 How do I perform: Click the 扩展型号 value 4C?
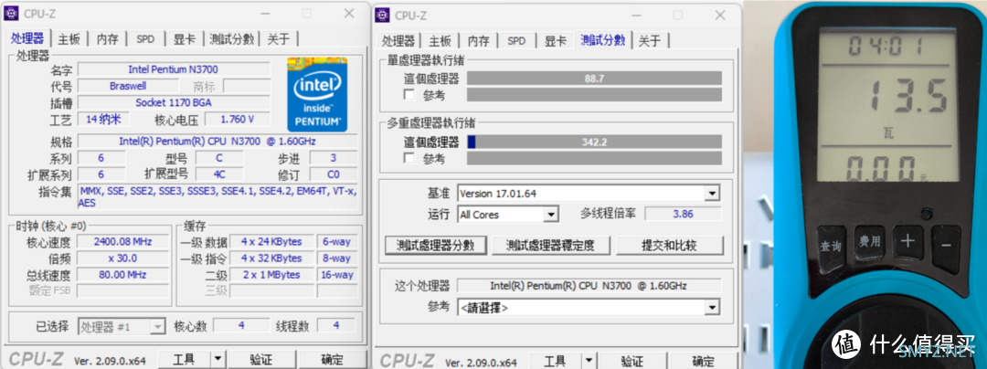[219, 174]
